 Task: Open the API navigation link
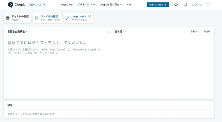point(129,4)
